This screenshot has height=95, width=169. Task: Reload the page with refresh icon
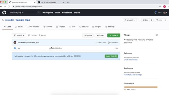[x=9, y=7]
